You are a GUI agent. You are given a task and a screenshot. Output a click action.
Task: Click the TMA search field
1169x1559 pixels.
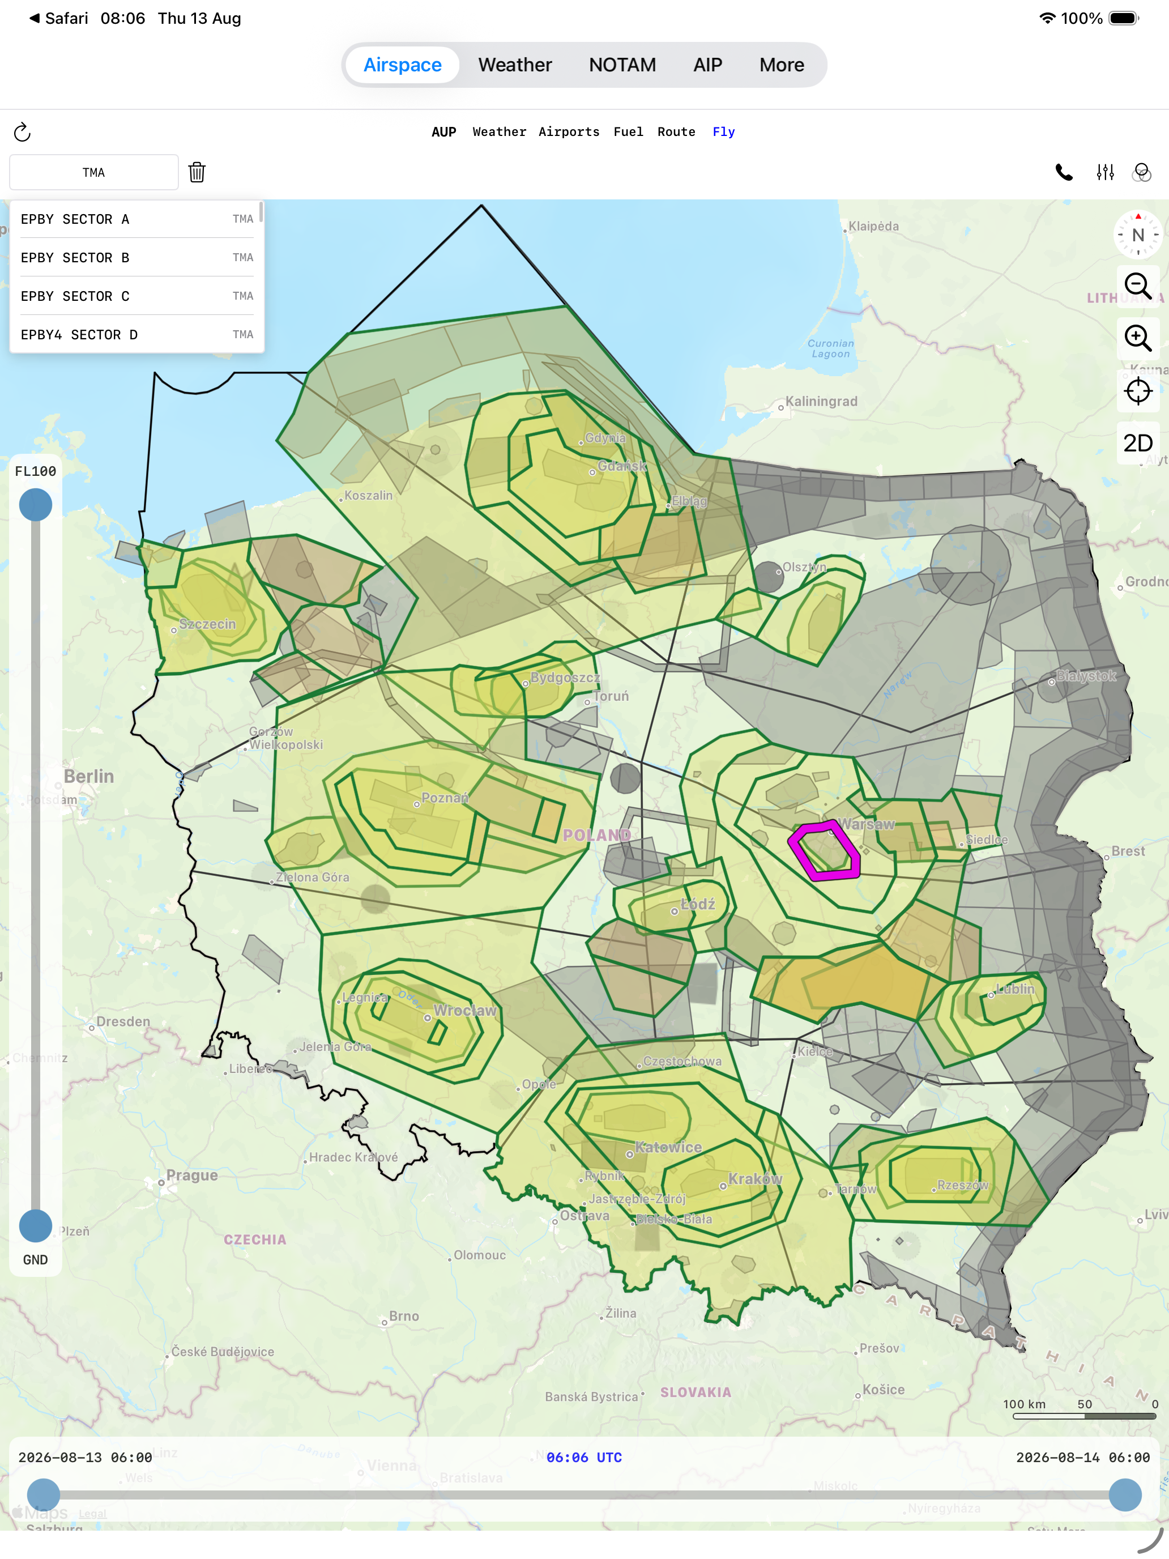(x=93, y=173)
